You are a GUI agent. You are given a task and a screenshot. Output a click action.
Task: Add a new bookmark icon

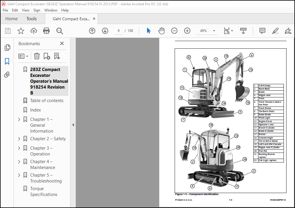(x=47, y=56)
